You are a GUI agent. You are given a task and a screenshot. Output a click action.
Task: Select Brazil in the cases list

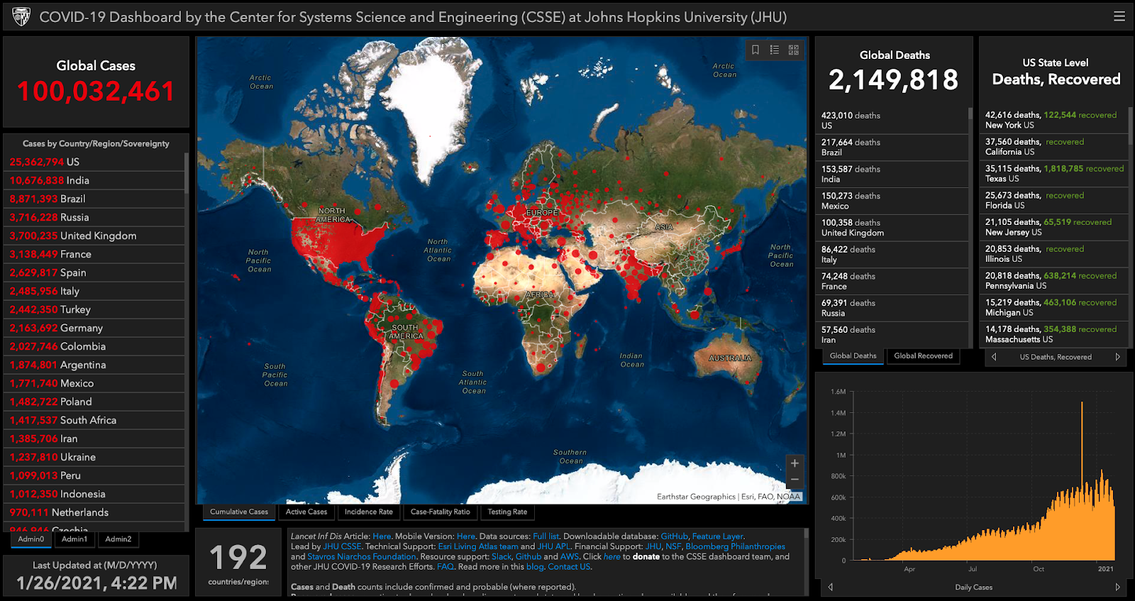94,199
